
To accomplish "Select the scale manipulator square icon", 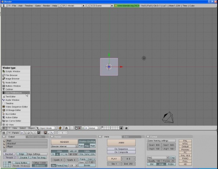I will pyautogui.click(x=86, y=128).
